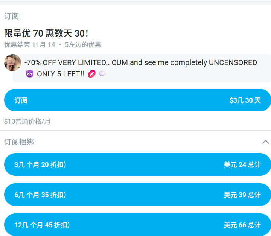This screenshot has height=236, width=271.
Task: Click the 美元 24 总计 price label
Action: tap(242, 164)
